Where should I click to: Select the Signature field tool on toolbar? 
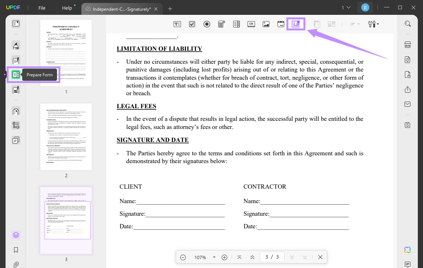[295, 24]
